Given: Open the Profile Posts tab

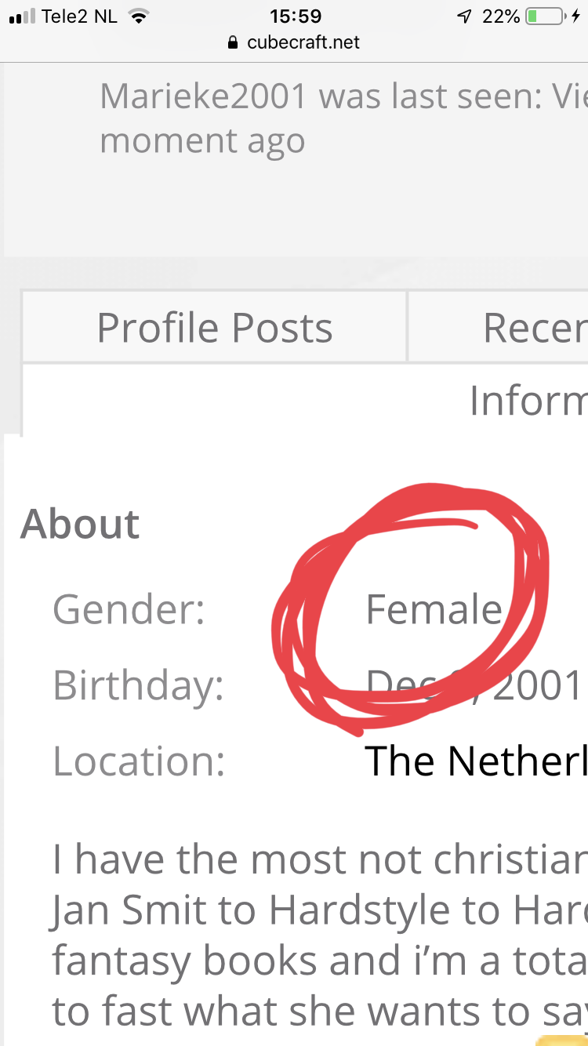Looking at the screenshot, I should click(x=214, y=327).
